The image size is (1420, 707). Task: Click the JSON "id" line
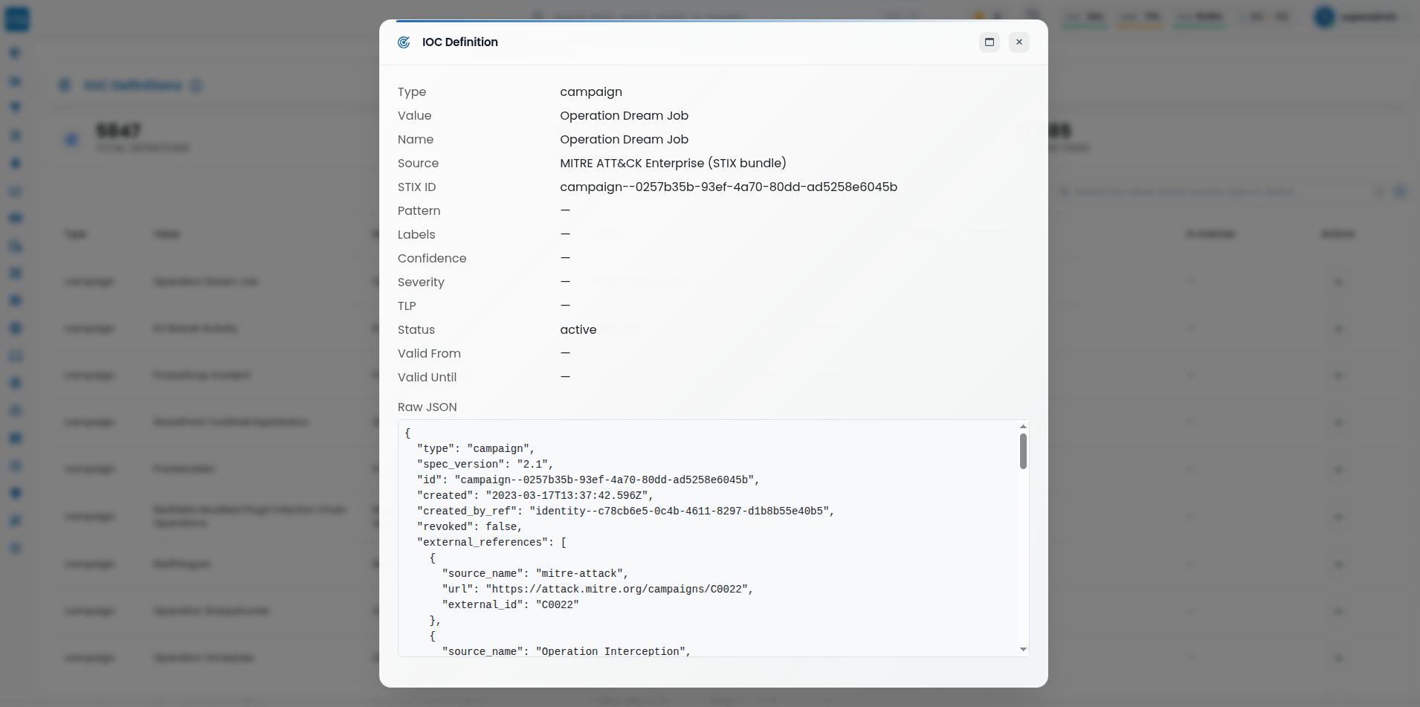click(588, 480)
